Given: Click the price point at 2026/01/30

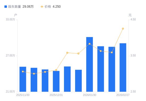Looking at the screenshot, I should (x=89, y=44).
